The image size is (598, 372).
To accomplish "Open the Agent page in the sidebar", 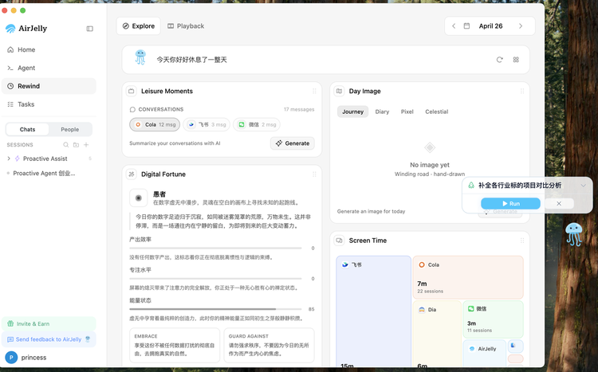I will point(26,68).
